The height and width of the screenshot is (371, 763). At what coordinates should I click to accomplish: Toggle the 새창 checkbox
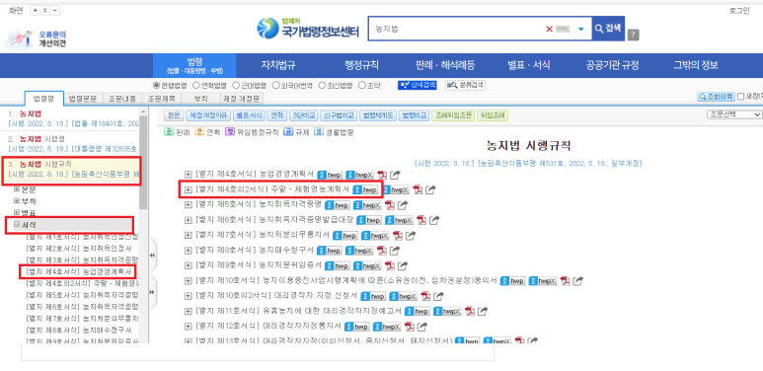pos(740,97)
